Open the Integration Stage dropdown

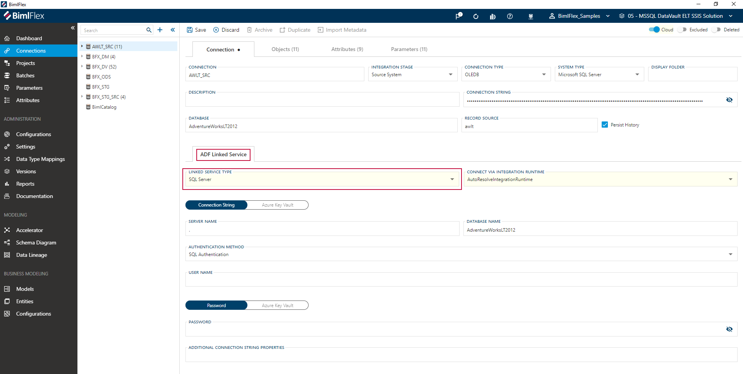450,74
